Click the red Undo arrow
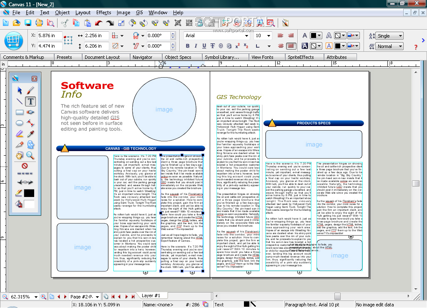427x308 pixels. [x=99, y=23]
